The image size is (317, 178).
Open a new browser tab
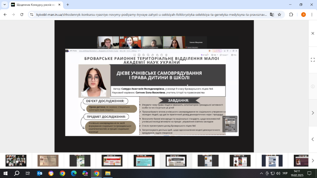pyautogui.click(x=68, y=5)
